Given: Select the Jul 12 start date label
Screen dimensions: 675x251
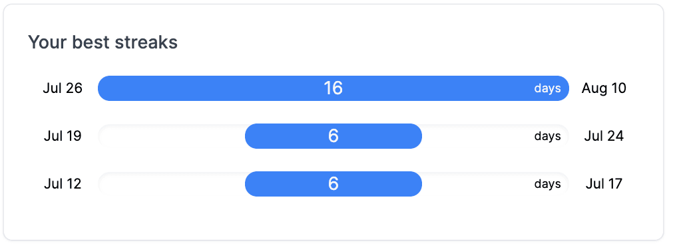Looking at the screenshot, I should [63, 184].
